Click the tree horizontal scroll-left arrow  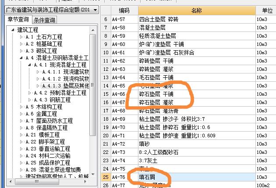tap(11, 181)
